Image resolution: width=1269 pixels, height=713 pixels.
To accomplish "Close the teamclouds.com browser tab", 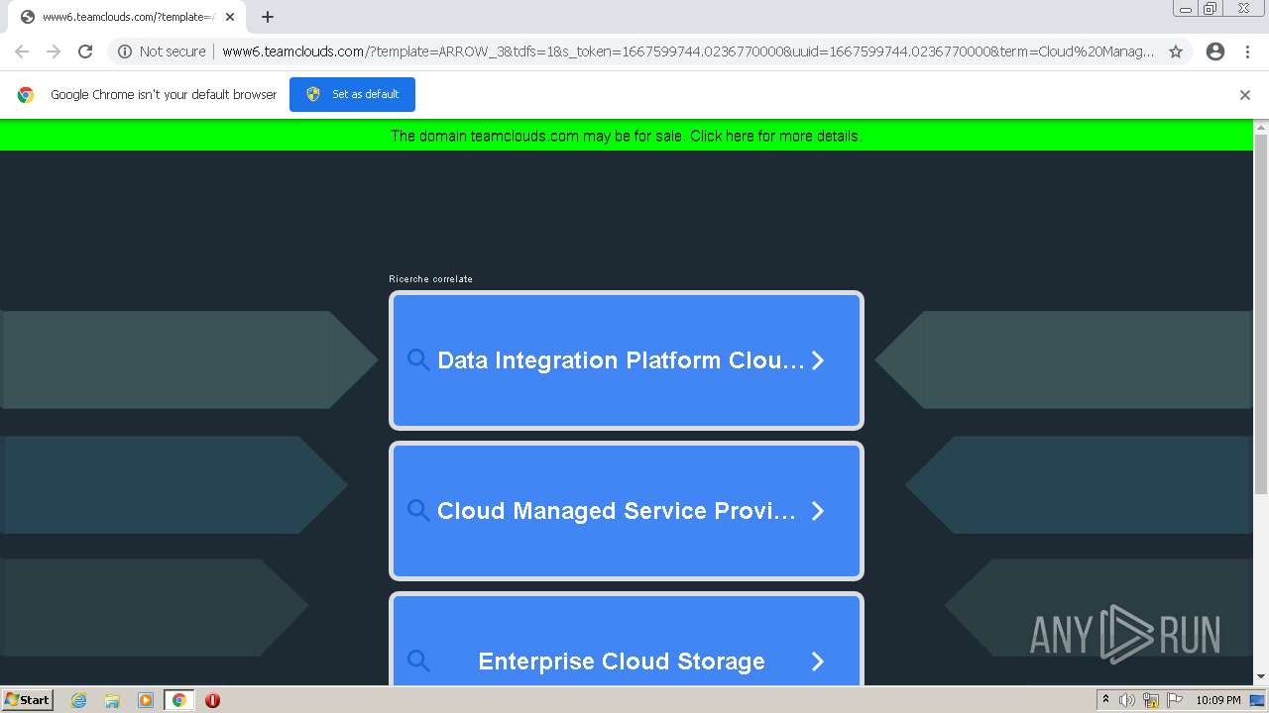I will tap(230, 17).
